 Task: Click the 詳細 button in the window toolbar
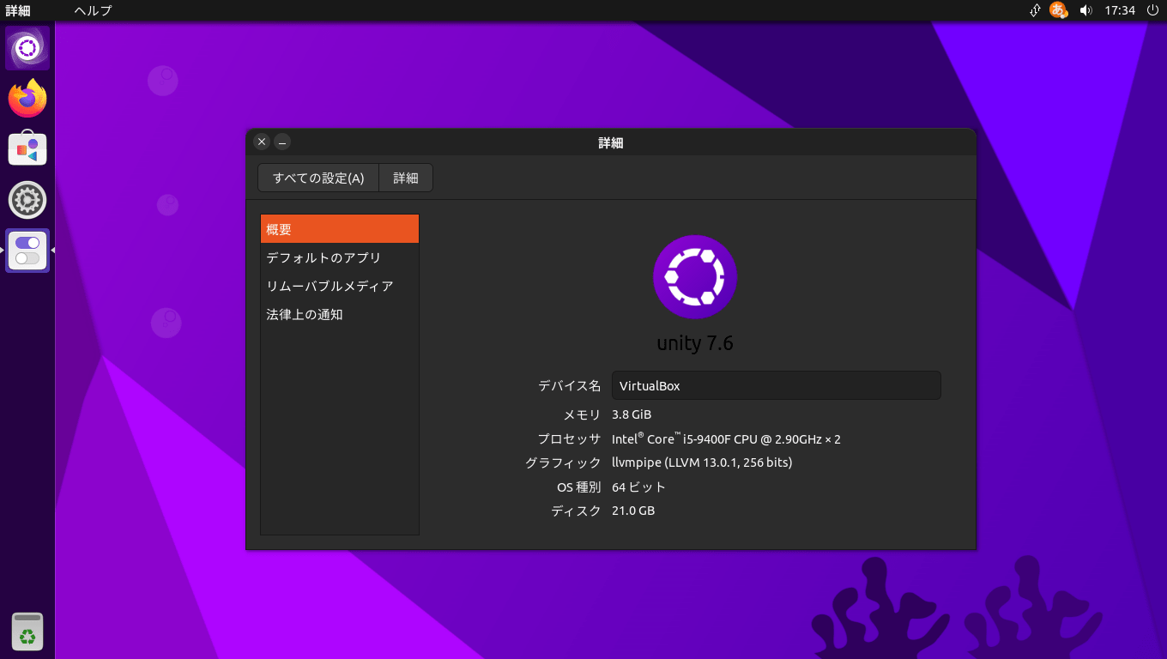click(406, 178)
